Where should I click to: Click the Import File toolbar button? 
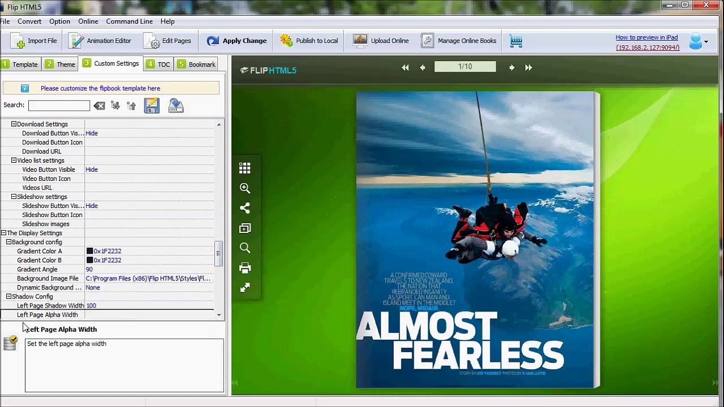(x=34, y=41)
